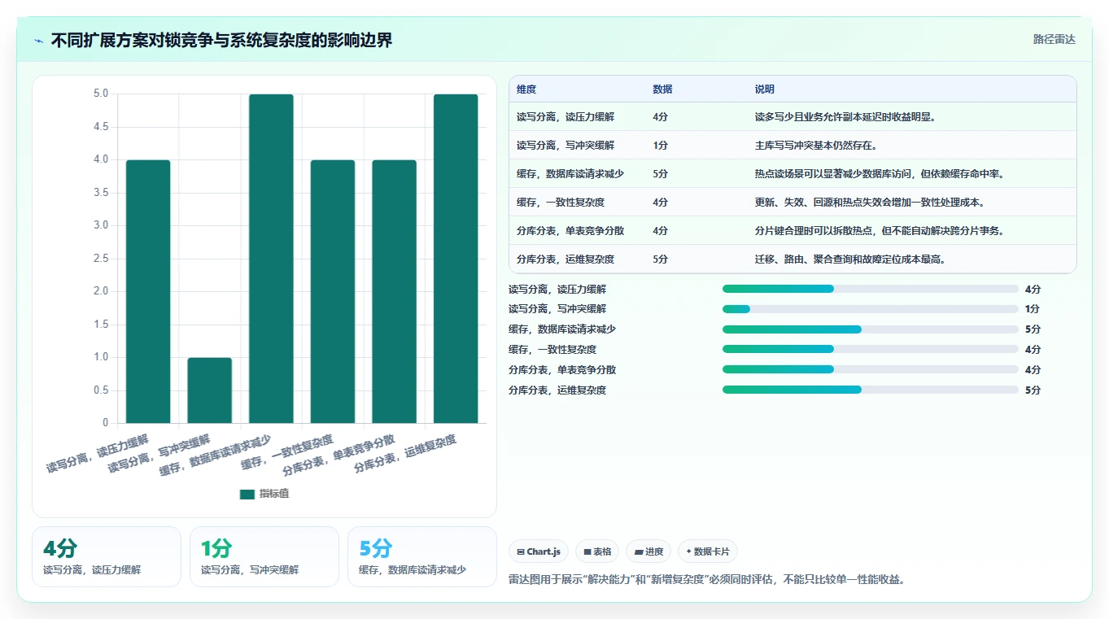Click progress bar for 分库分表，运维复杂度
This screenshot has height=619, width=1109.
coord(871,390)
